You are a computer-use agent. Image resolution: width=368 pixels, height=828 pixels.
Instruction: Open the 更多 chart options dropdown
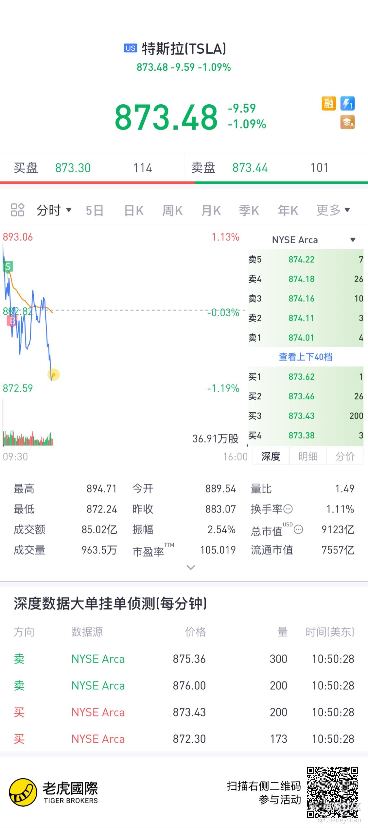pyautogui.click(x=333, y=210)
